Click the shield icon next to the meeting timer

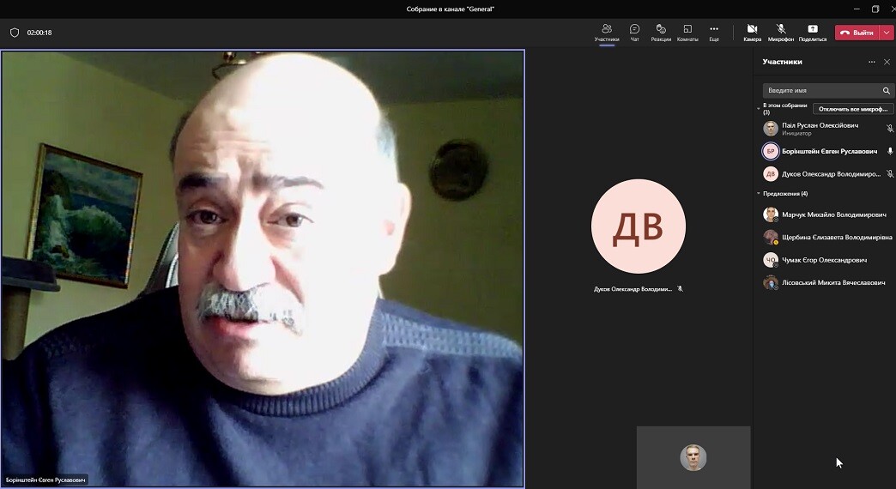(14, 33)
